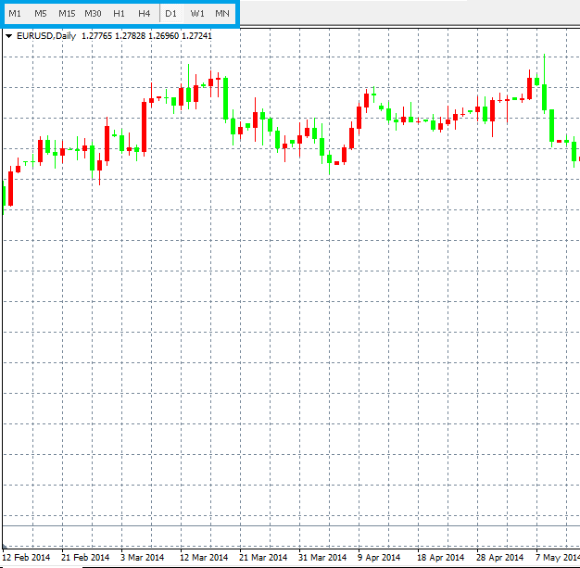Switch to MN monthly timeframe

(x=222, y=14)
